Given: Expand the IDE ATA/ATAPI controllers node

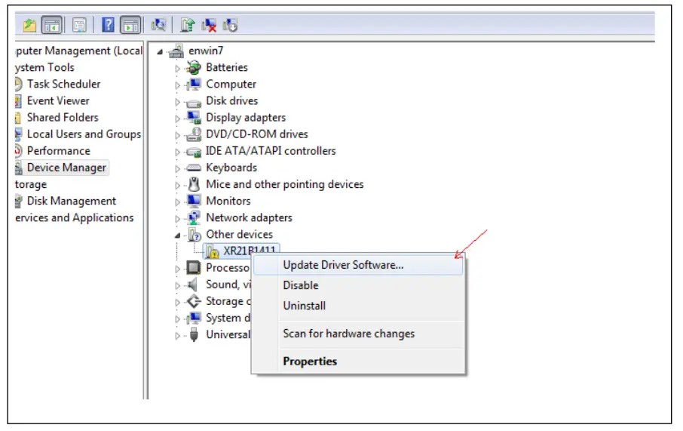Looking at the screenshot, I should [177, 152].
